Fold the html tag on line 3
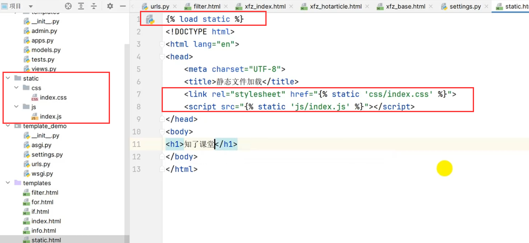529x243 pixels. [x=162, y=44]
